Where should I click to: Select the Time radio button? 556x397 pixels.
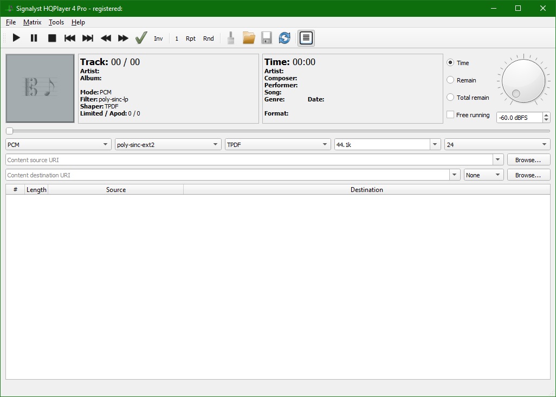pyautogui.click(x=450, y=62)
